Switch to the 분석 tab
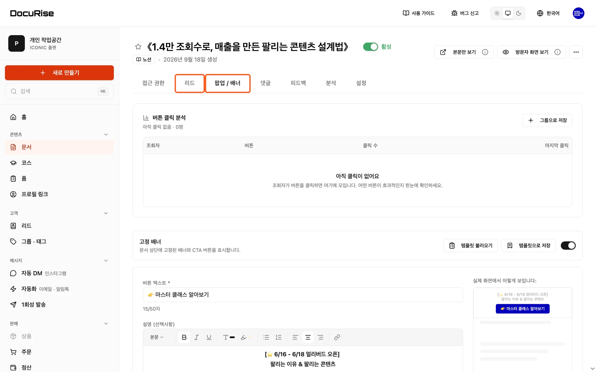 [331, 83]
